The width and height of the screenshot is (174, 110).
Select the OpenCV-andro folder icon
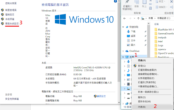point(156,53)
